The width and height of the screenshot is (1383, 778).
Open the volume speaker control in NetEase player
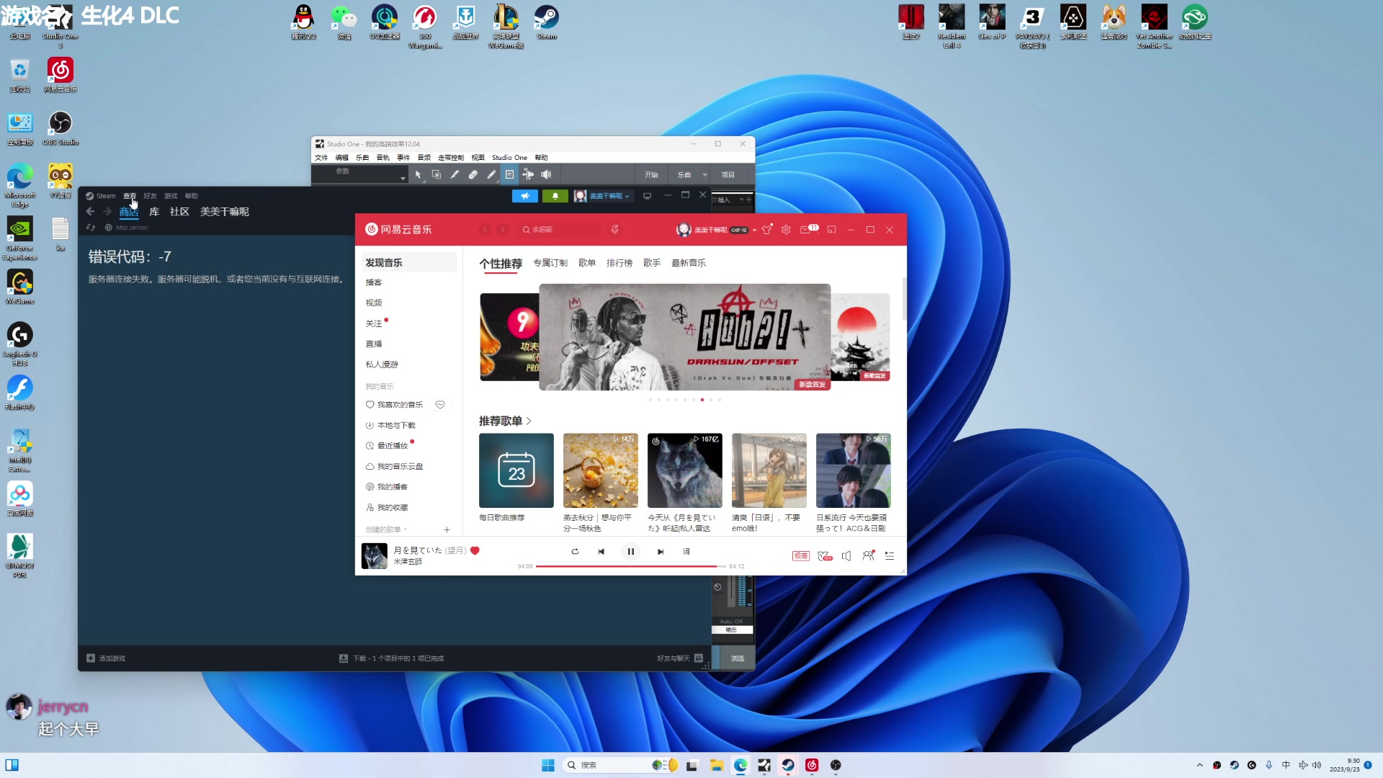click(x=846, y=556)
